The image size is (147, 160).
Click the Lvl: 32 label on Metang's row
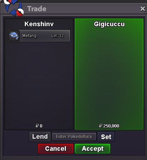pyautogui.click(x=58, y=36)
